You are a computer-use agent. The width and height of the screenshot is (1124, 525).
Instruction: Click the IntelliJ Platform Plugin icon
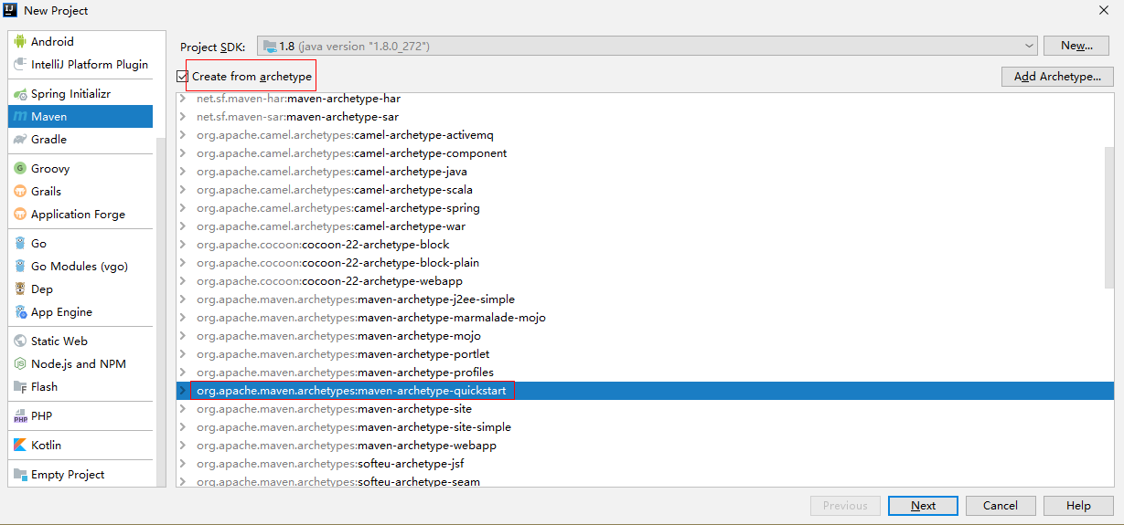tap(21, 65)
